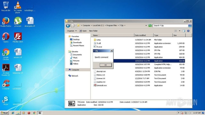Click New folder in the toolbar
Screen dimensions: 205x115
click(x=93, y=31)
